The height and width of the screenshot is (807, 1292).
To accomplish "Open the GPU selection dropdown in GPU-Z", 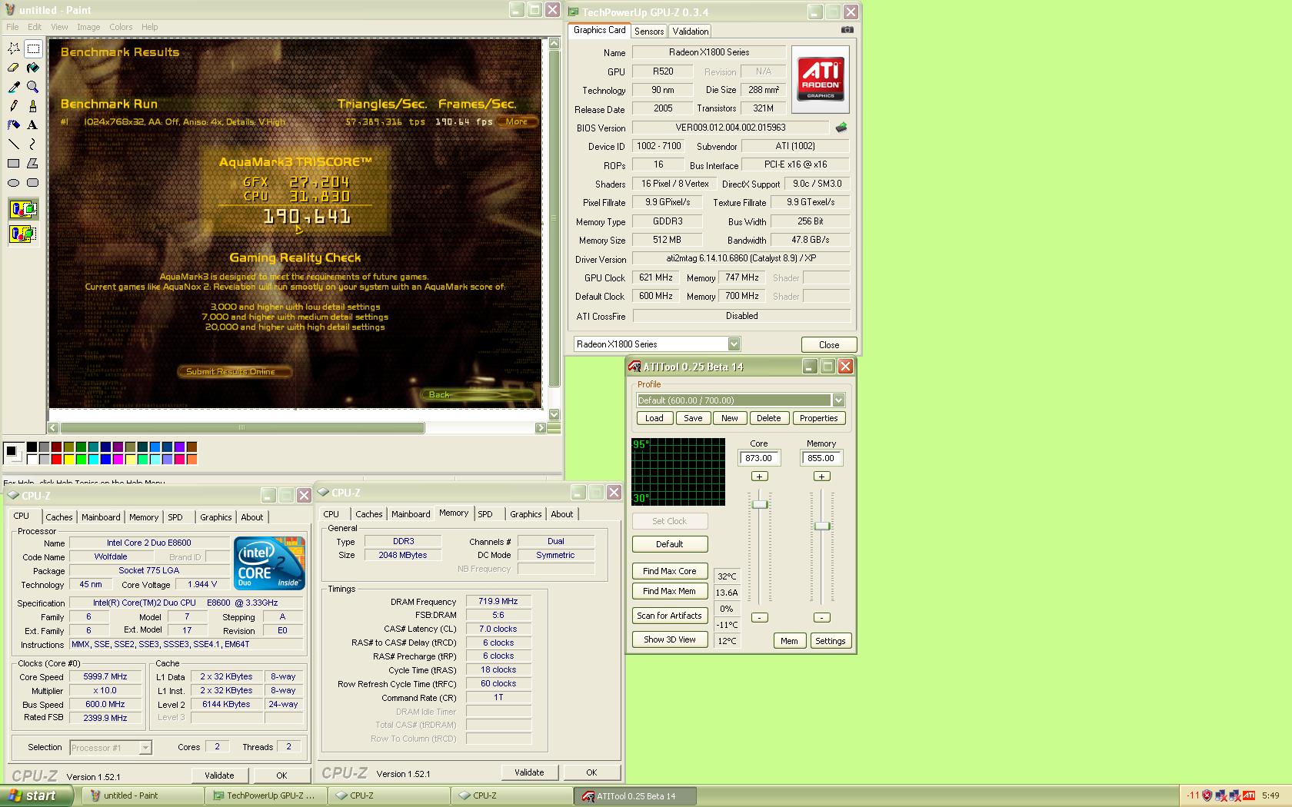I will pos(734,344).
